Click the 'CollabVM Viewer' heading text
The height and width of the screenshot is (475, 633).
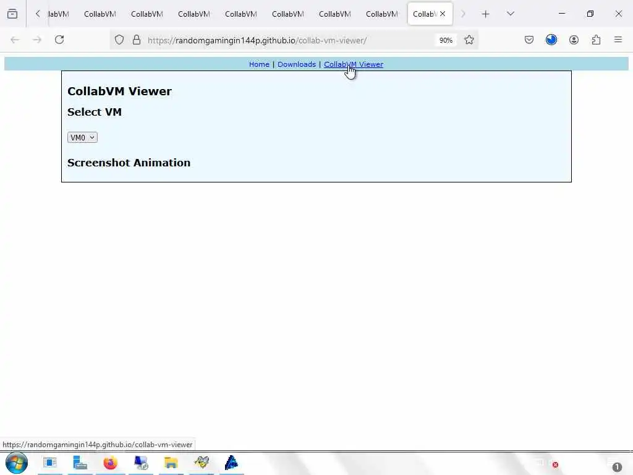[x=119, y=92]
